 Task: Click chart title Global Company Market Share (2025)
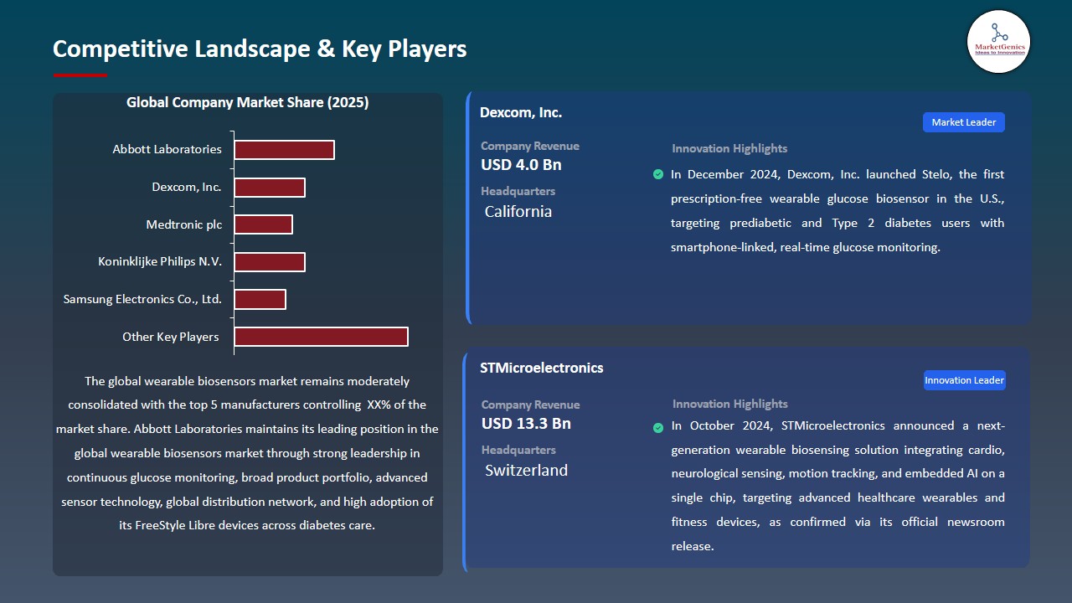click(248, 103)
